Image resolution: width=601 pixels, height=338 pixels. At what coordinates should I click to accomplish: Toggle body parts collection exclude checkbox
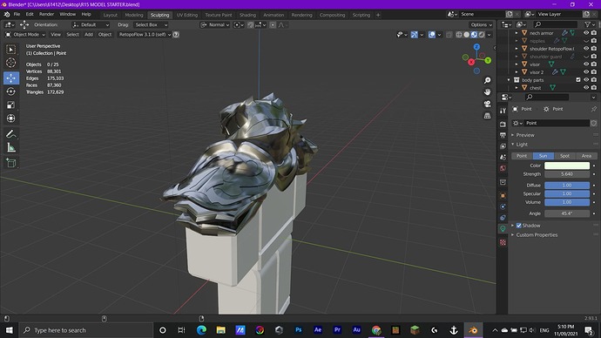coord(578,80)
